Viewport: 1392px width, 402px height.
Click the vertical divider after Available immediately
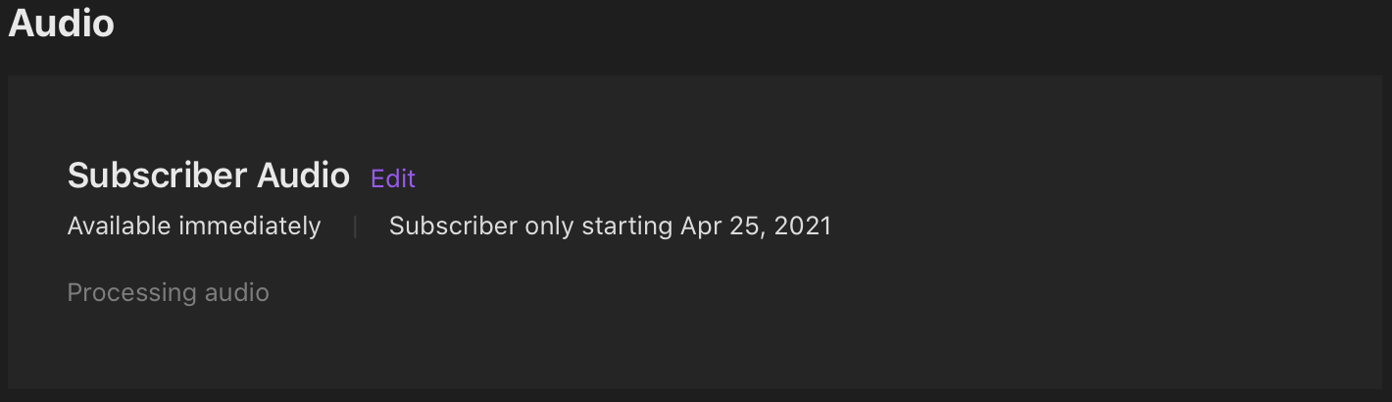coord(355,226)
